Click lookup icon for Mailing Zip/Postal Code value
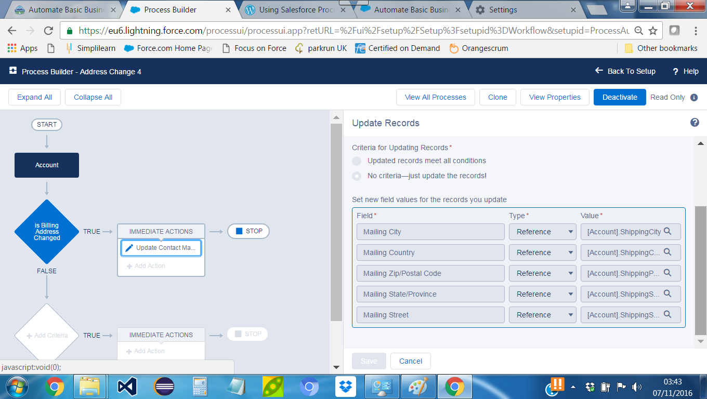This screenshot has width=707, height=399. 668,273
